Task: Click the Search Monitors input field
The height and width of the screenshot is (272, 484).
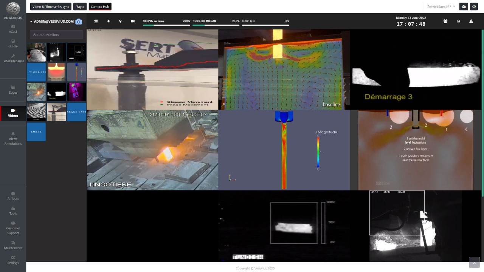Action: coord(56,35)
